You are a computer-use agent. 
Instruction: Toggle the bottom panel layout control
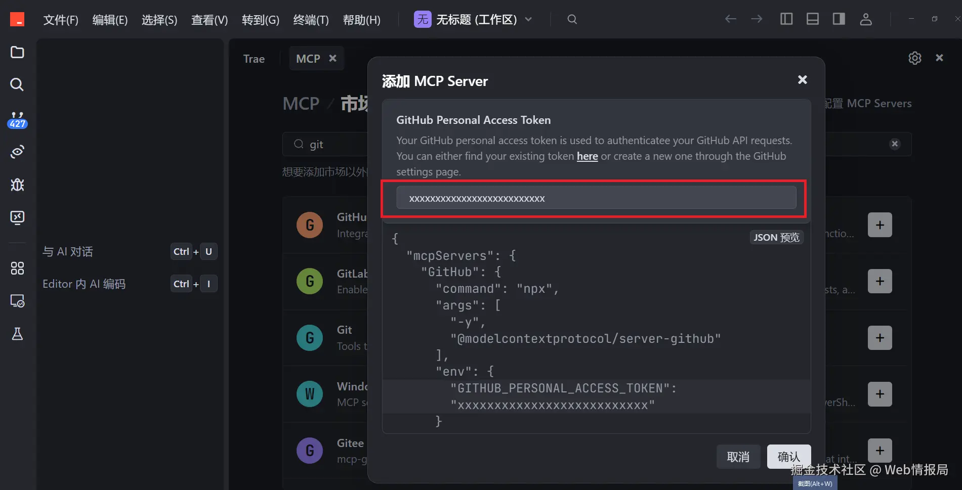click(x=812, y=18)
